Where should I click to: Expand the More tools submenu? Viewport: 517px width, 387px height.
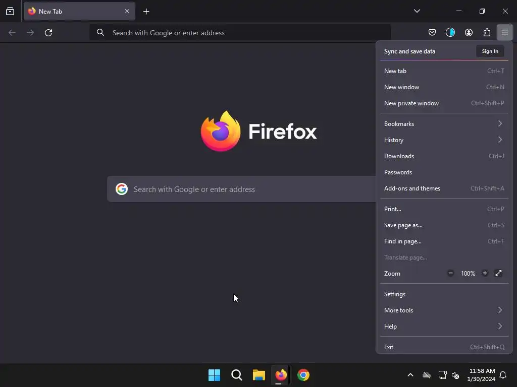pos(444,310)
